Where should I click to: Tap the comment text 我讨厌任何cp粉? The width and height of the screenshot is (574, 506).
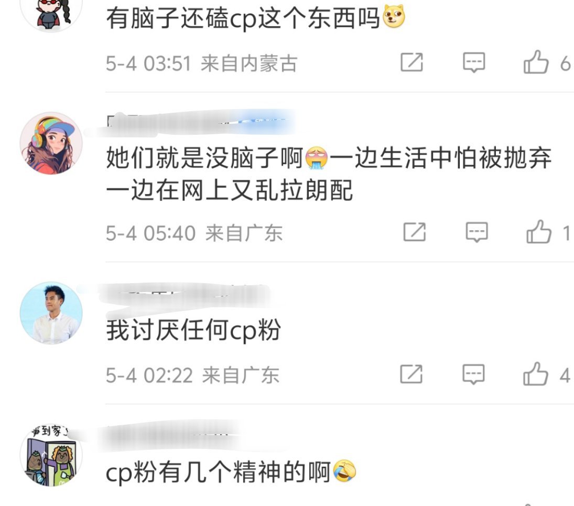tap(193, 330)
